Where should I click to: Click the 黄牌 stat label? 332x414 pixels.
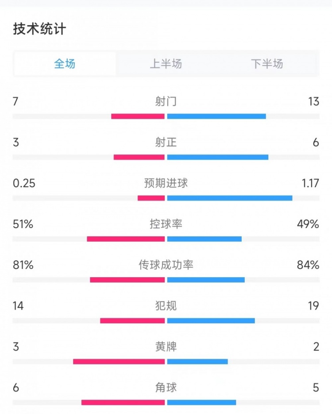[166, 346]
